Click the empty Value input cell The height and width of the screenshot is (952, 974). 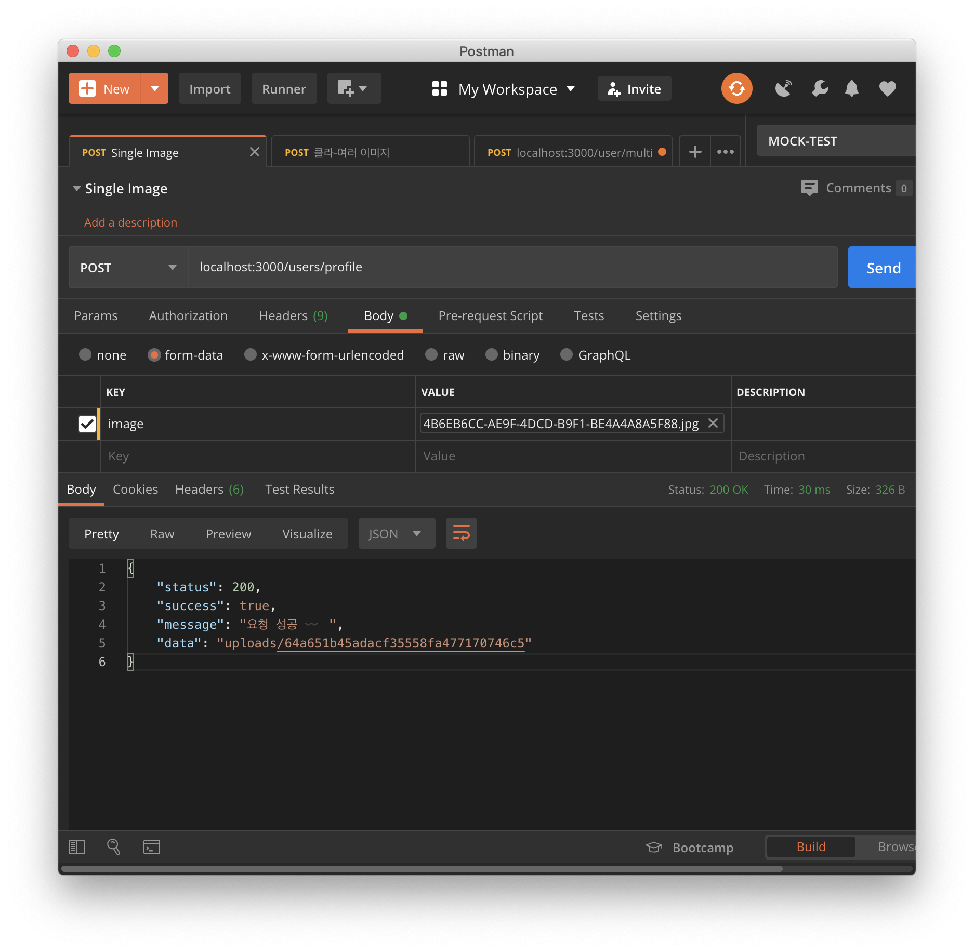(573, 456)
